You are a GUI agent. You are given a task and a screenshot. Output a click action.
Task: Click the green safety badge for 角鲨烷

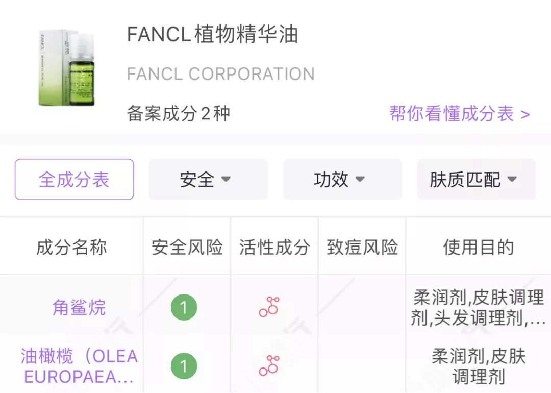click(186, 307)
